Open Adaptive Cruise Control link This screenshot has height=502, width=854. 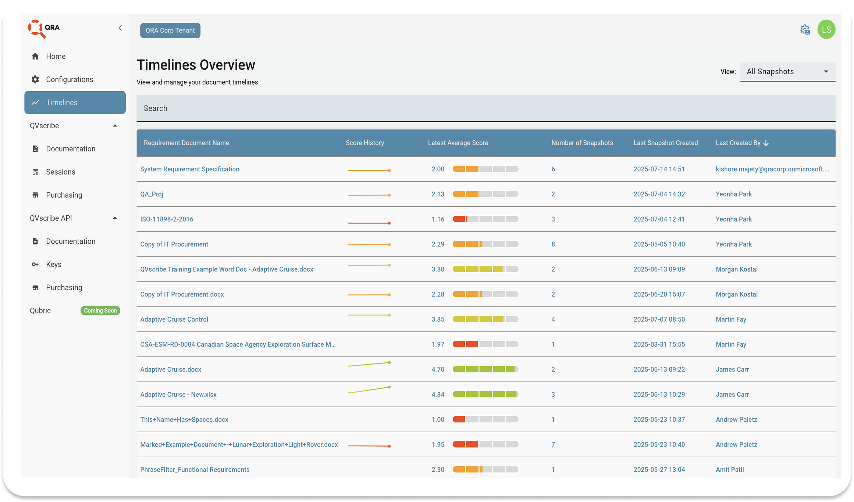coord(174,319)
